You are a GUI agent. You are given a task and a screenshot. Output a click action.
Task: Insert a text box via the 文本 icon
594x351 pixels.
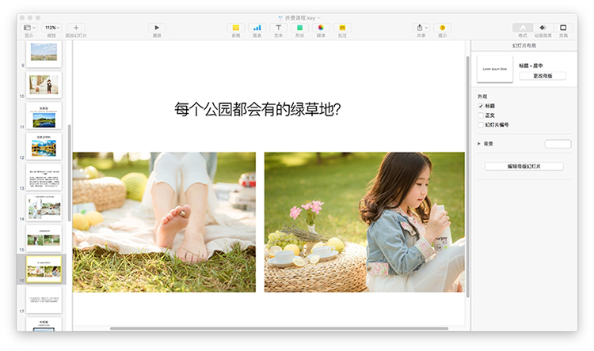coord(279,28)
